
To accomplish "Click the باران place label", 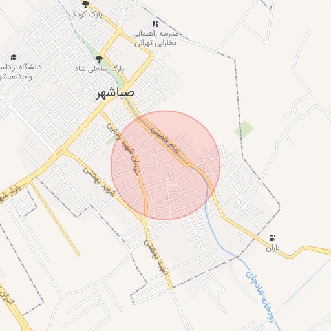I will point(273,248).
